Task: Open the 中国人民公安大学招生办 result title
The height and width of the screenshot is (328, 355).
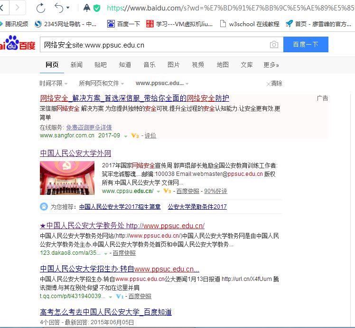Action: click(x=120, y=269)
